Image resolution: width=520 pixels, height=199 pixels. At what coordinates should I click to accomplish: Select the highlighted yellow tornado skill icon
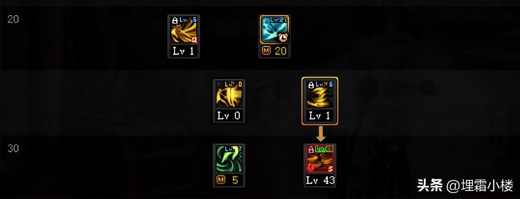pos(319,94)
